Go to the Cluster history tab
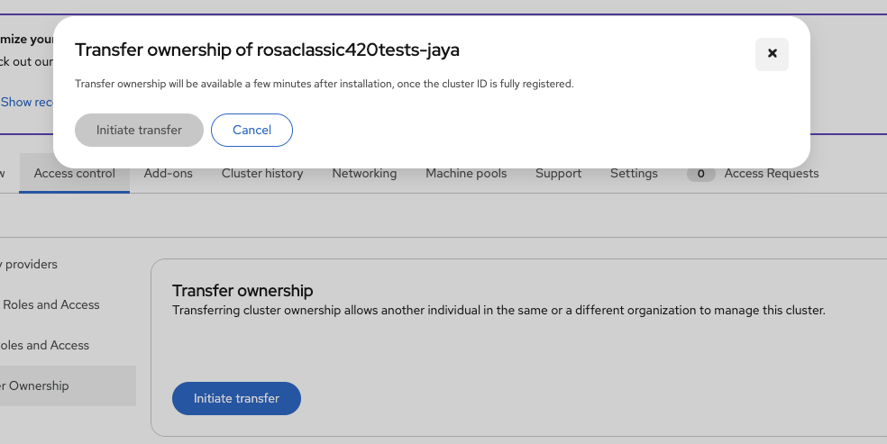 click(x=262, y=174)
